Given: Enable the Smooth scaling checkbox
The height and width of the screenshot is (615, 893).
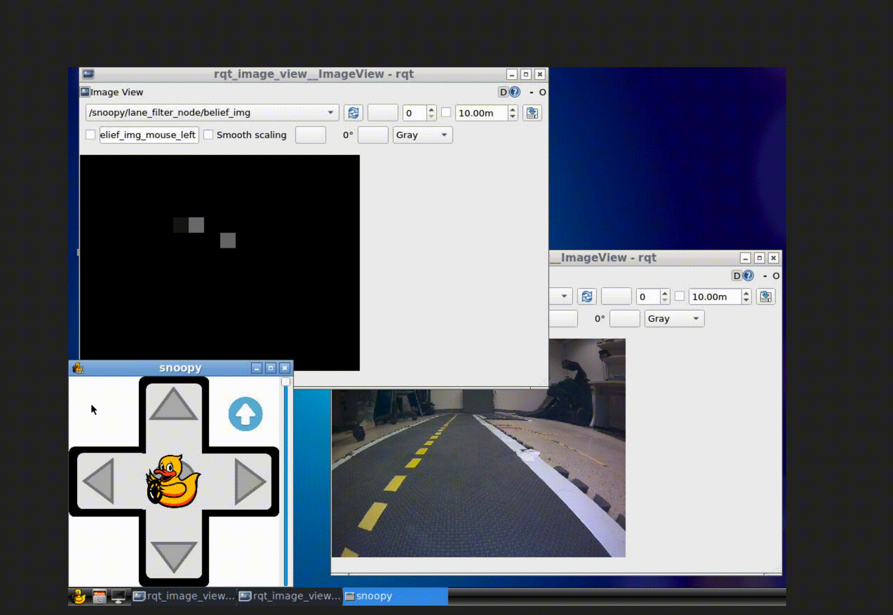Looking at the screenshot, I should 209,135.
